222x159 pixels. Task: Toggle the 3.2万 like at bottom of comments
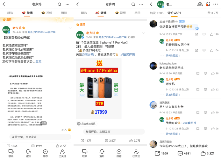pyautogui.click(x=207, y=153)
